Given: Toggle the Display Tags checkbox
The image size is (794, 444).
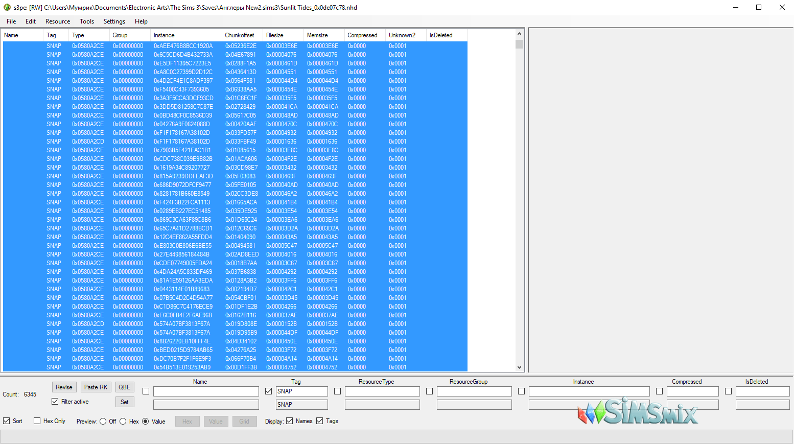Looking at the screenshot, I should (x=320, y=421).
